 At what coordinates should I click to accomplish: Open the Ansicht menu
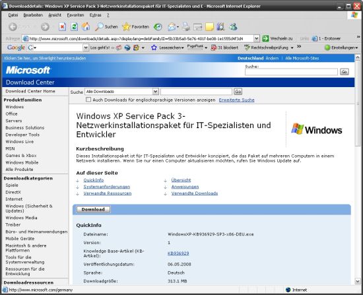(55, 15)
